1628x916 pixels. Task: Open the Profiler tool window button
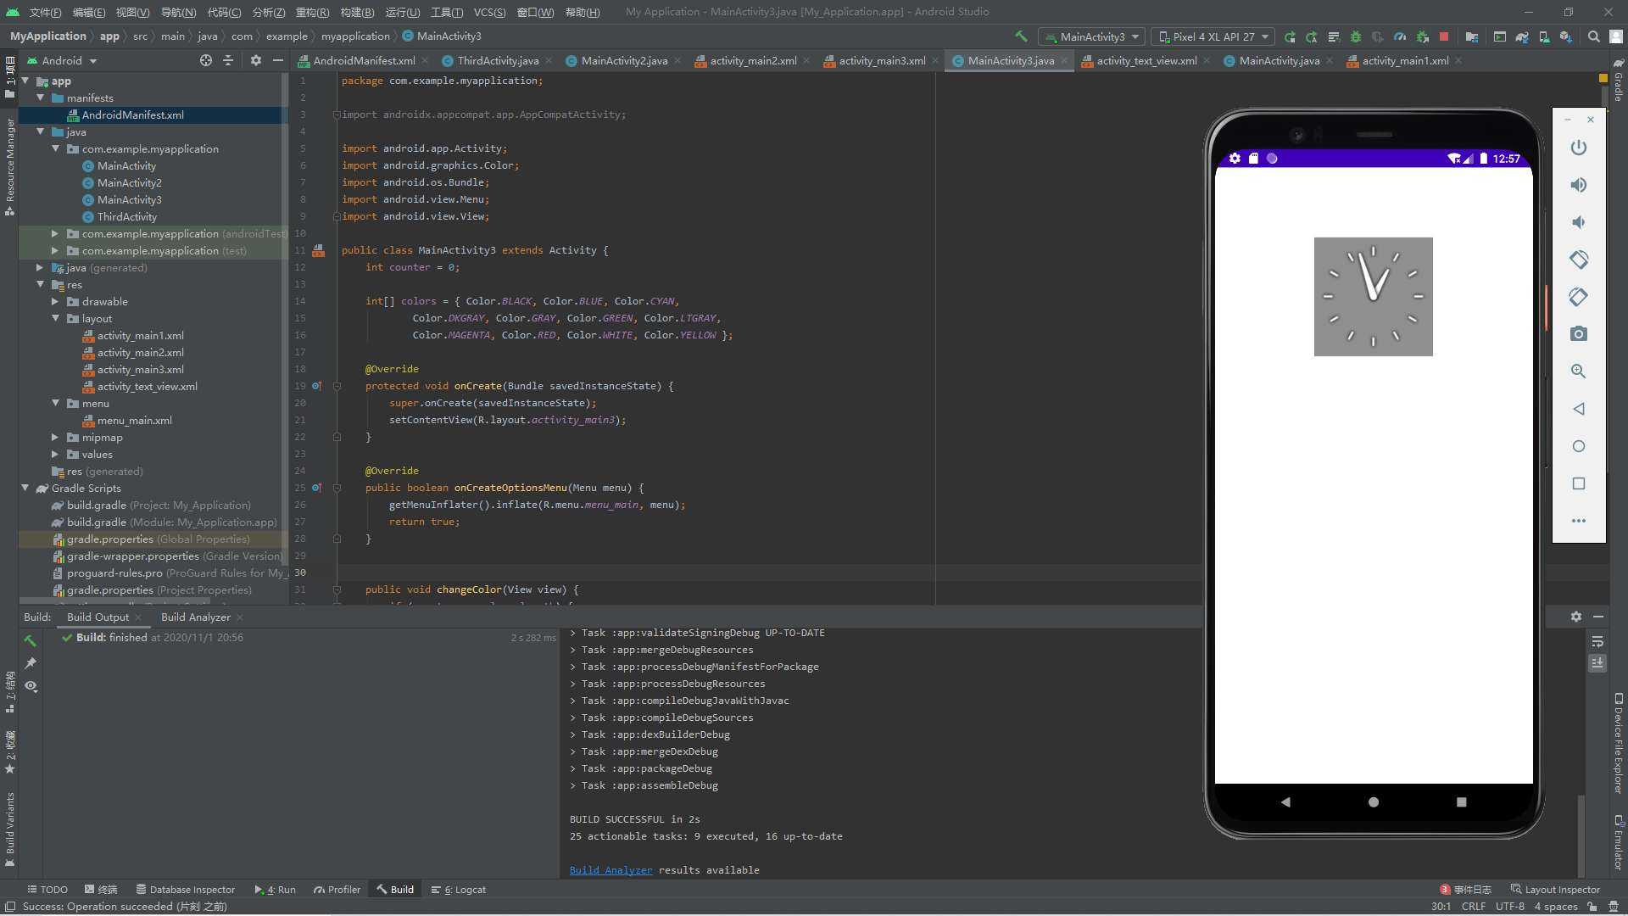[x=337, y=890]
